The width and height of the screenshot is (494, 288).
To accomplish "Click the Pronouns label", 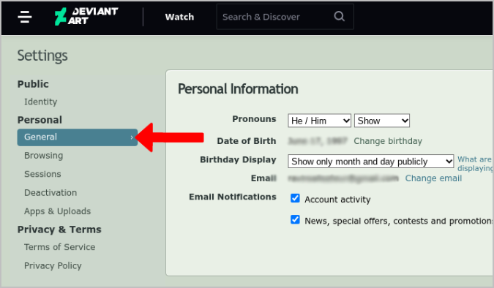I will pyautogui.click(x=254, y=119).
